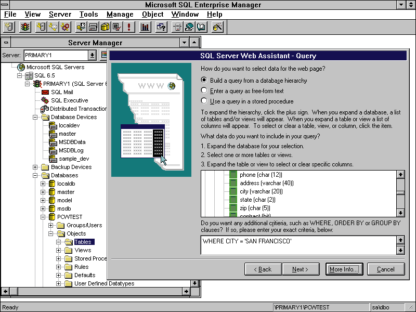
Task: Click the Manage Devices toolbar icon
Action: coord(93,27)
